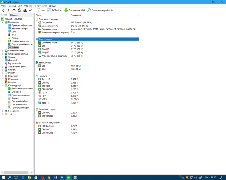This screenshot has width=226, height=180.
Task: Open the Файл menu
Action: (4, 6)
